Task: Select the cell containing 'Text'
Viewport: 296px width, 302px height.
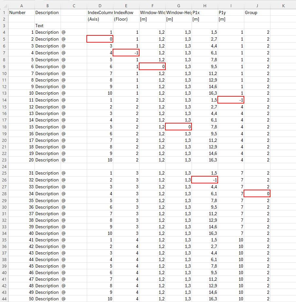Action: 47,26
